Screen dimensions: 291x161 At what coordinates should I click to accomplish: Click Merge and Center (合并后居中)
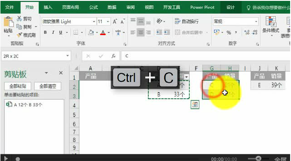click(x=189, y=32)
